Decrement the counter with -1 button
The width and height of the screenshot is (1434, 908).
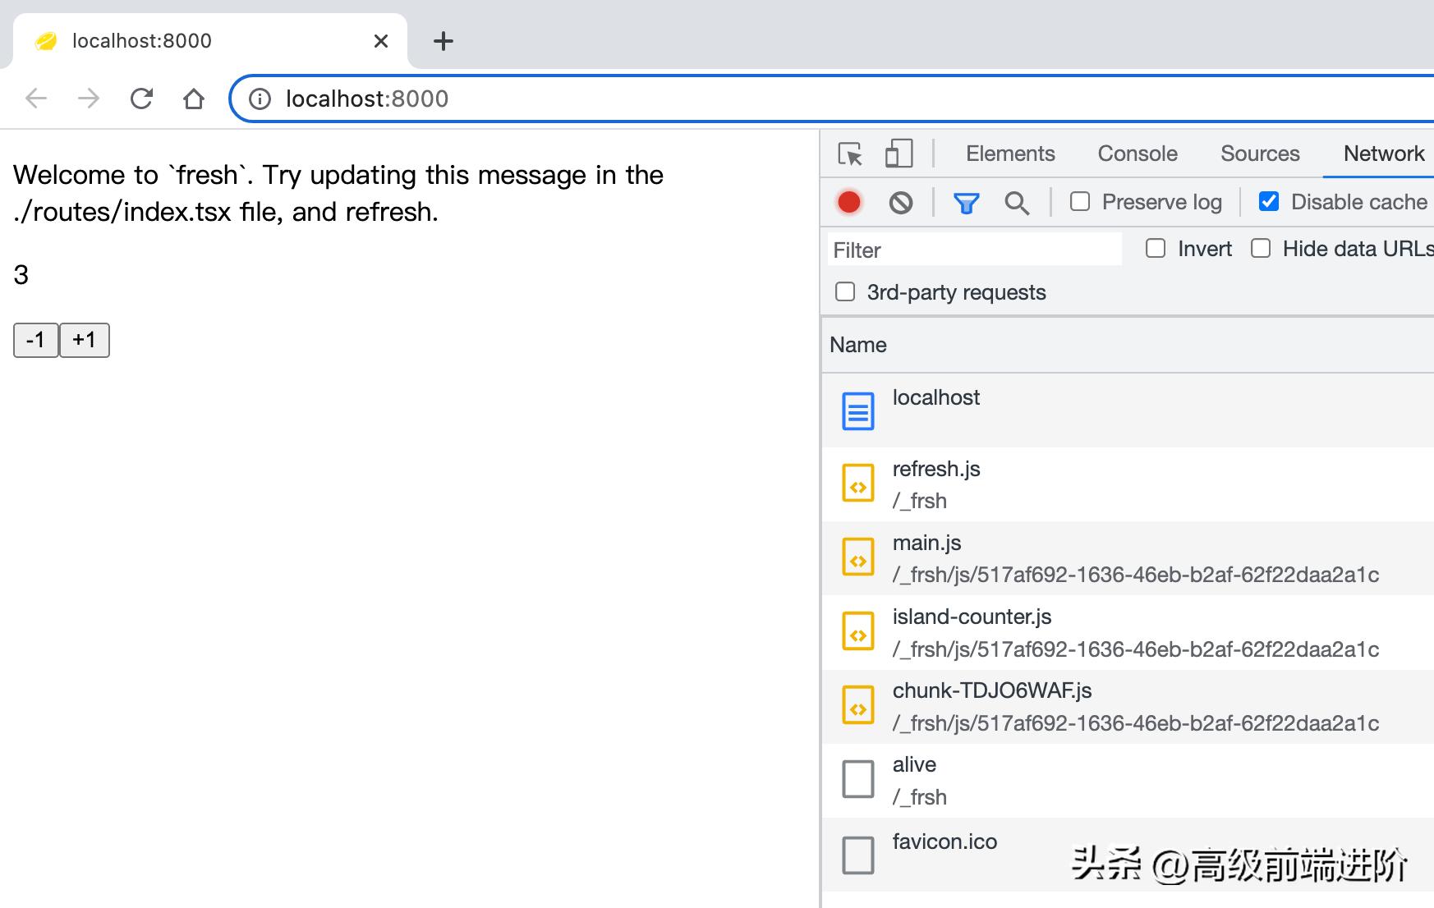click(x=36, y=340)
